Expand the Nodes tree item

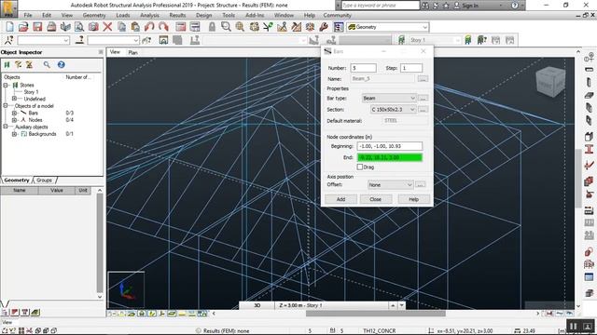click(x=15, y=120)
